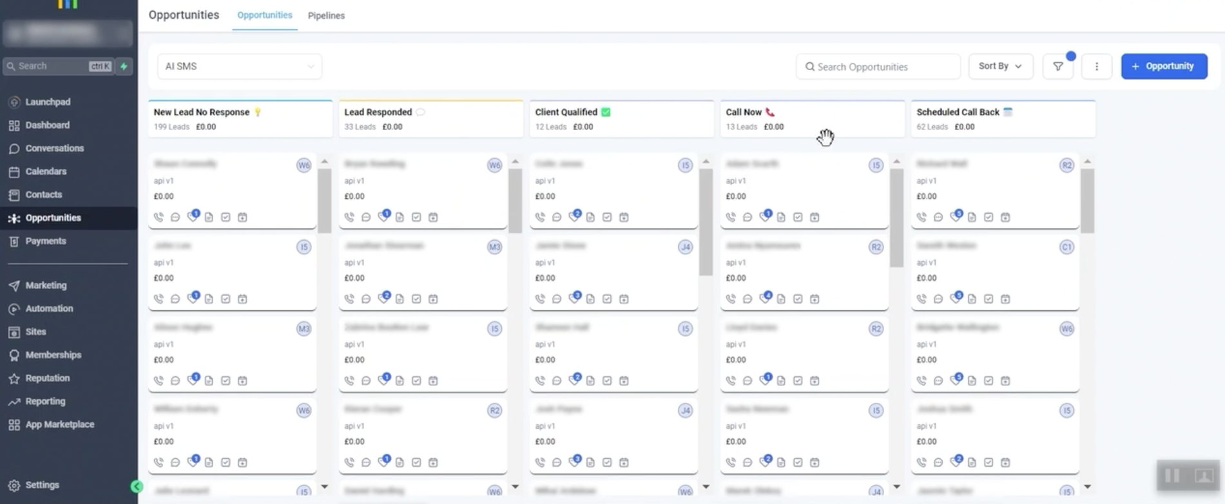Click up arrow of Call Now scrollbar
Image resolution: width=1225 pixels, height=504 pixels.
tap(896, 162)
